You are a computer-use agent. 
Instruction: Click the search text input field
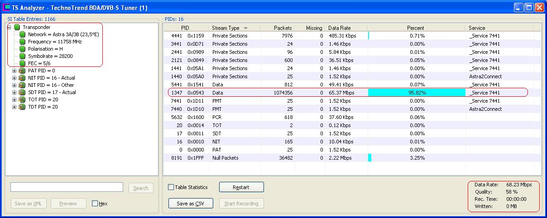[67, 187]
